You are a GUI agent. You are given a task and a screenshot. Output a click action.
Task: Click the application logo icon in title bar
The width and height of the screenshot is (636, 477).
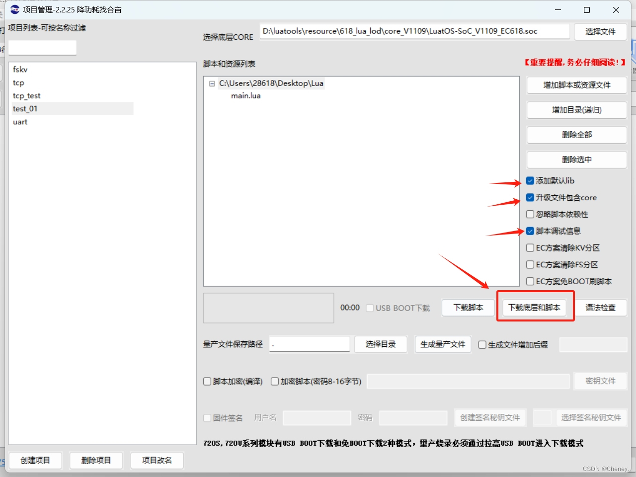(x=15, y=9)
